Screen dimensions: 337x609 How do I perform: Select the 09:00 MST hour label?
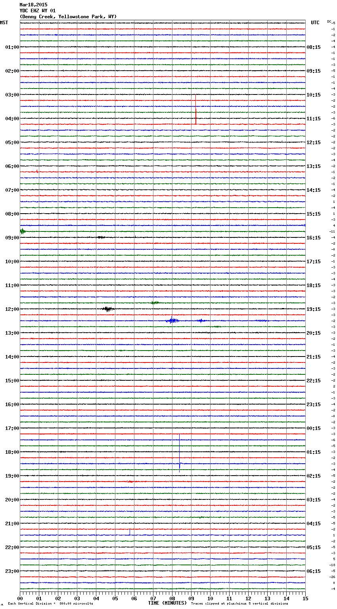pos(12,238)
